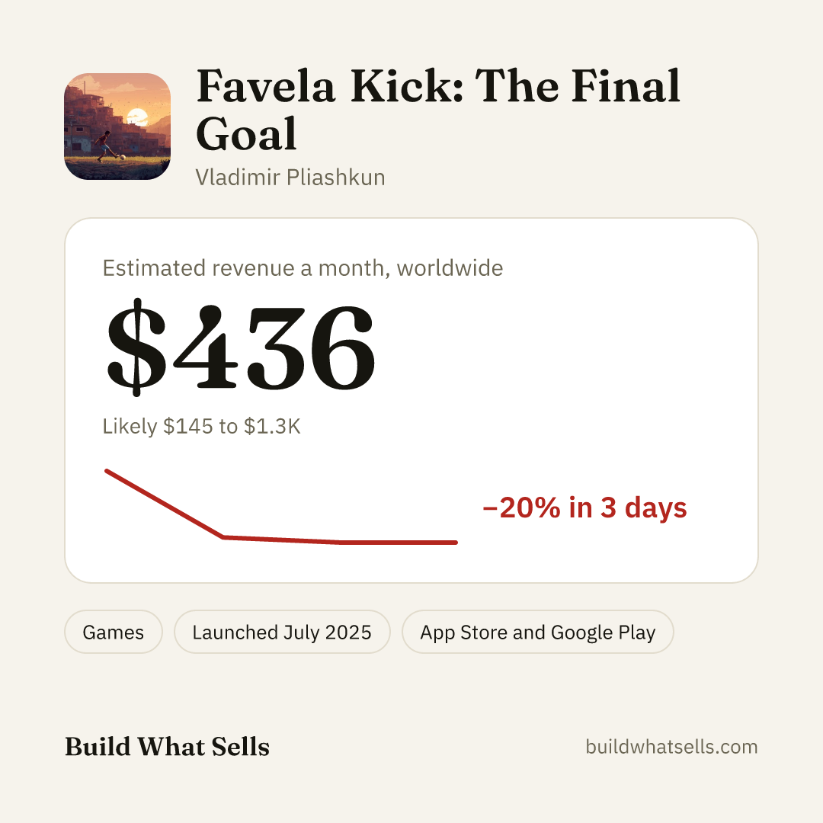Viewport: 823px width, 823px height.
Task: Click the Favela Kick: The Final Goal title
Action: click(437, 109)
